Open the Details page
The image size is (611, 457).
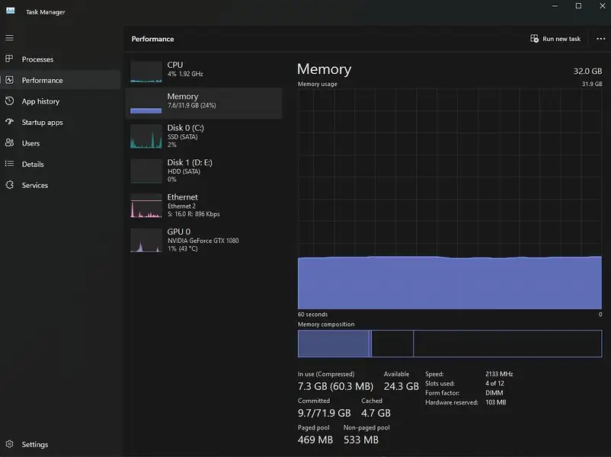pyautogui.click(x=60, y=165)
